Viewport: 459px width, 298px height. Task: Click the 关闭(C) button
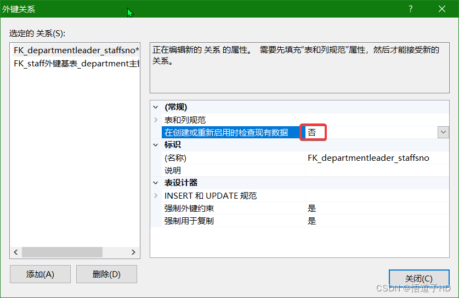[419, 278]
